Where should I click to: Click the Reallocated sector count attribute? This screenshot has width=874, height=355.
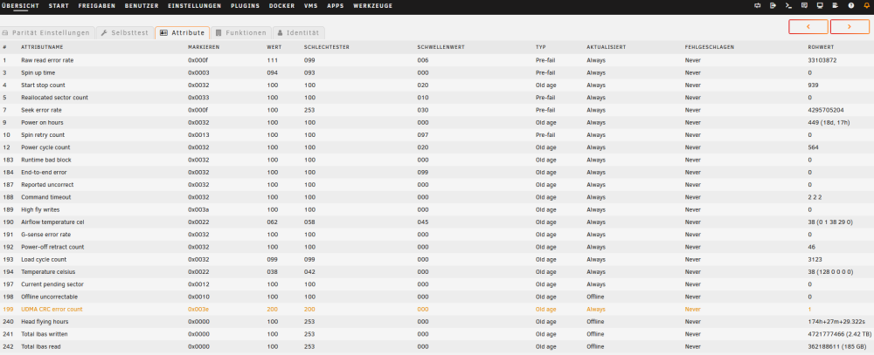tap(54, 98)
